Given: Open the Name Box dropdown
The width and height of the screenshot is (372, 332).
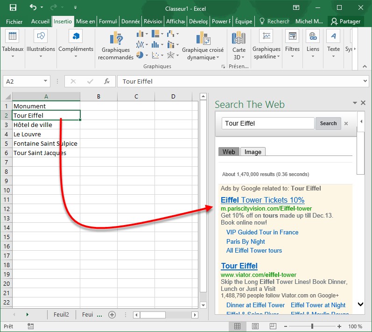Looking at the screenshot, I should pyautogui.click(x=45, y=81).
